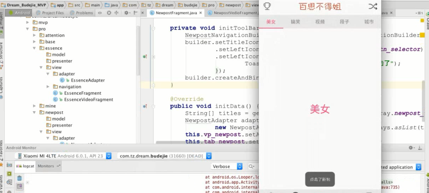Screen dimensions: 429x193
Task: Select the 段子 tab in the phone app
Action: click(x=344, y=22)
